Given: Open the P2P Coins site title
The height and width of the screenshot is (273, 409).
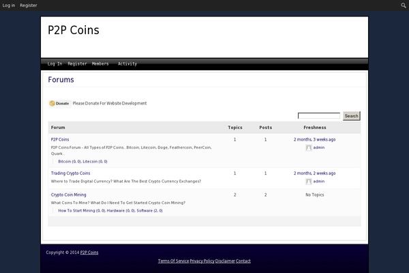Looking at the screenshot, I should coord(74,30).
